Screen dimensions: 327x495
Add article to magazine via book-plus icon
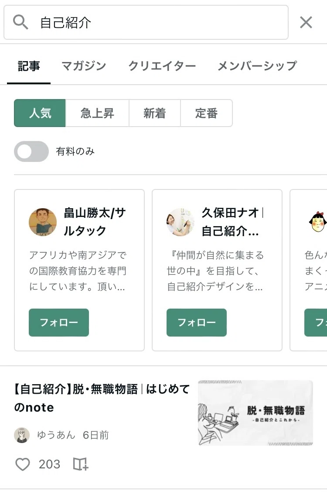81,464
